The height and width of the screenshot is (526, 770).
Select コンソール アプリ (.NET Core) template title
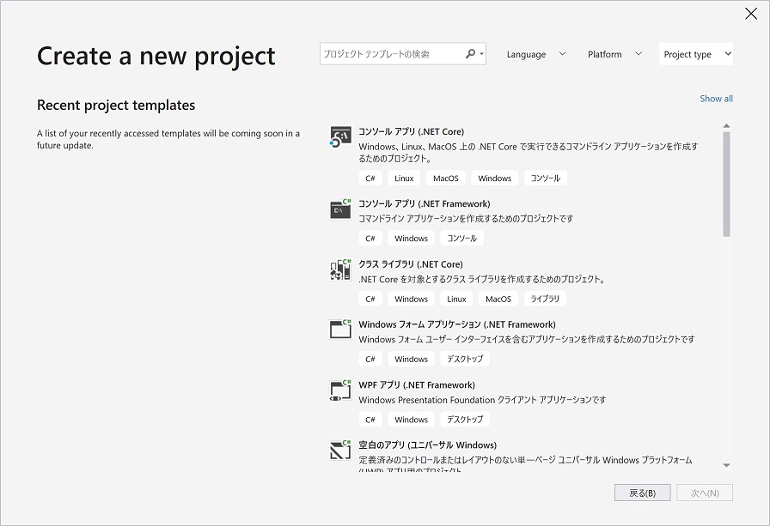(x=411, y=131)
